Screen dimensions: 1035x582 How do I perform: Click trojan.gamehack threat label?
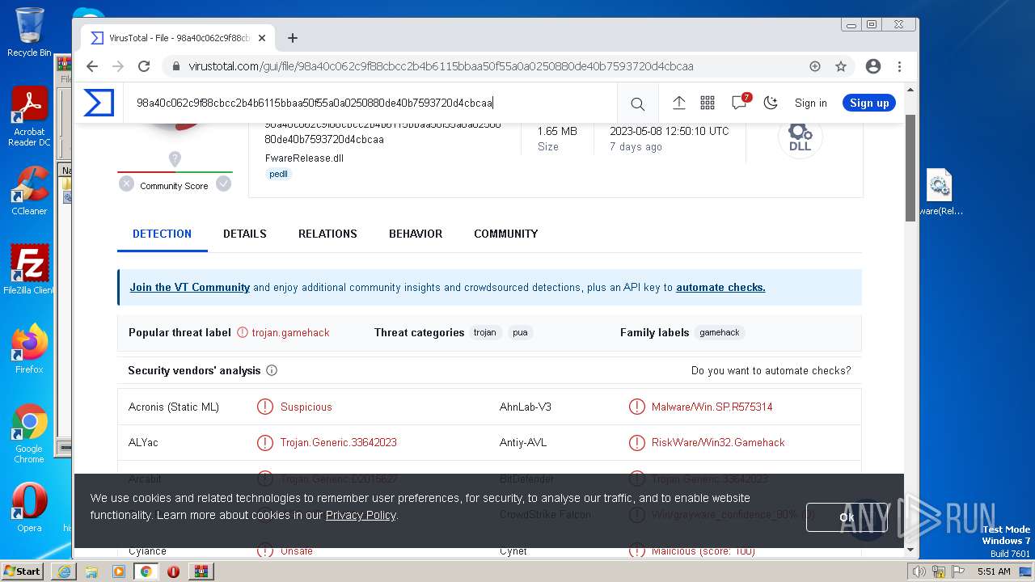pos(290,332)
